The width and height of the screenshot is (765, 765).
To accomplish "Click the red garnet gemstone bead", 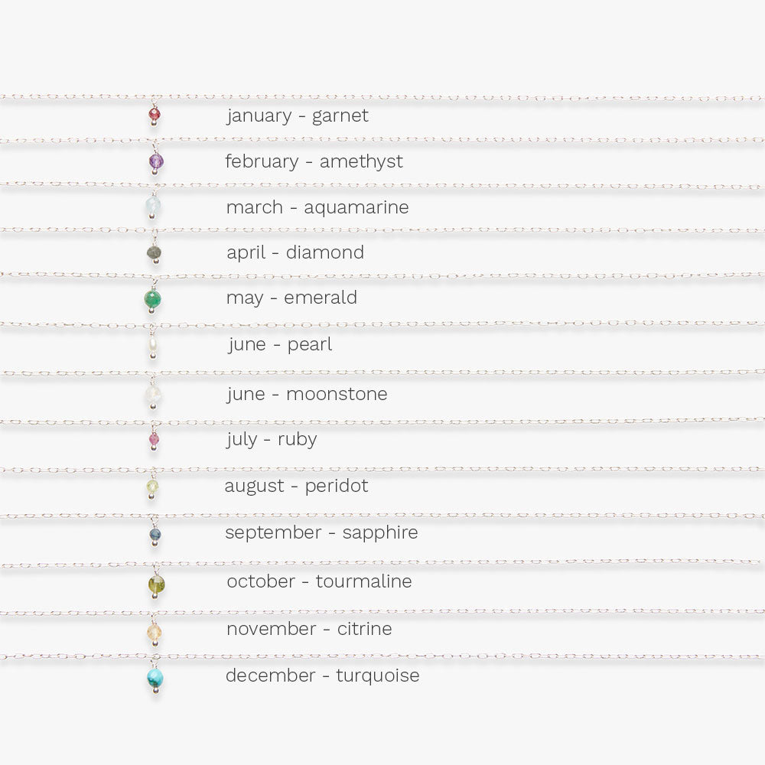I will (x=155, y=115).
